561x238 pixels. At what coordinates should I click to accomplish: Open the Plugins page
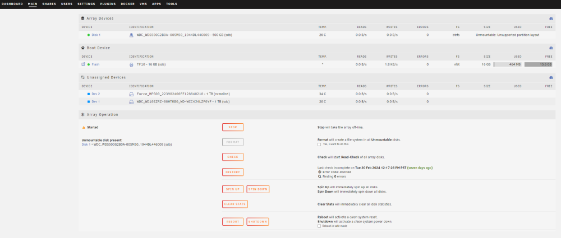coord(108,4)
